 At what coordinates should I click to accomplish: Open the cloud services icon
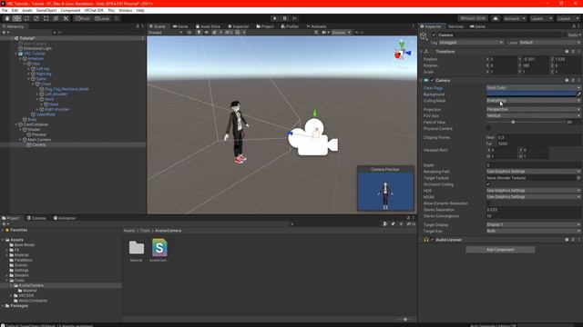click(x=496, y=18)
